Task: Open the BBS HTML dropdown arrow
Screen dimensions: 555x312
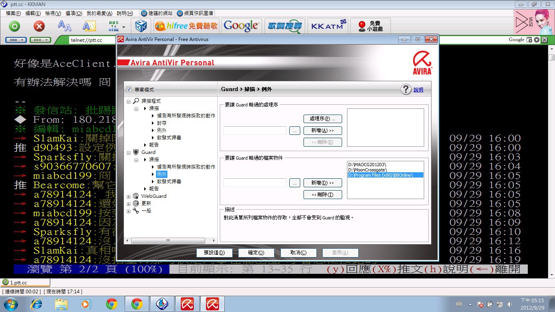Action: [124, 27]
